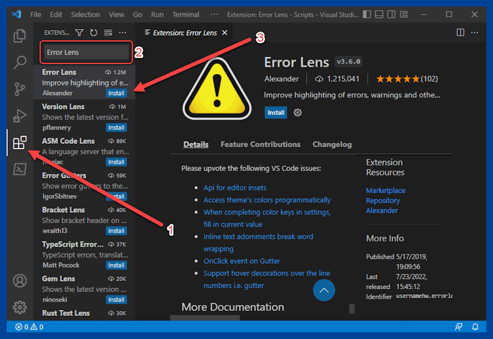Install Error Lens from the details page
The width and height of the screenshot is (493, 339).
[276, 112]
